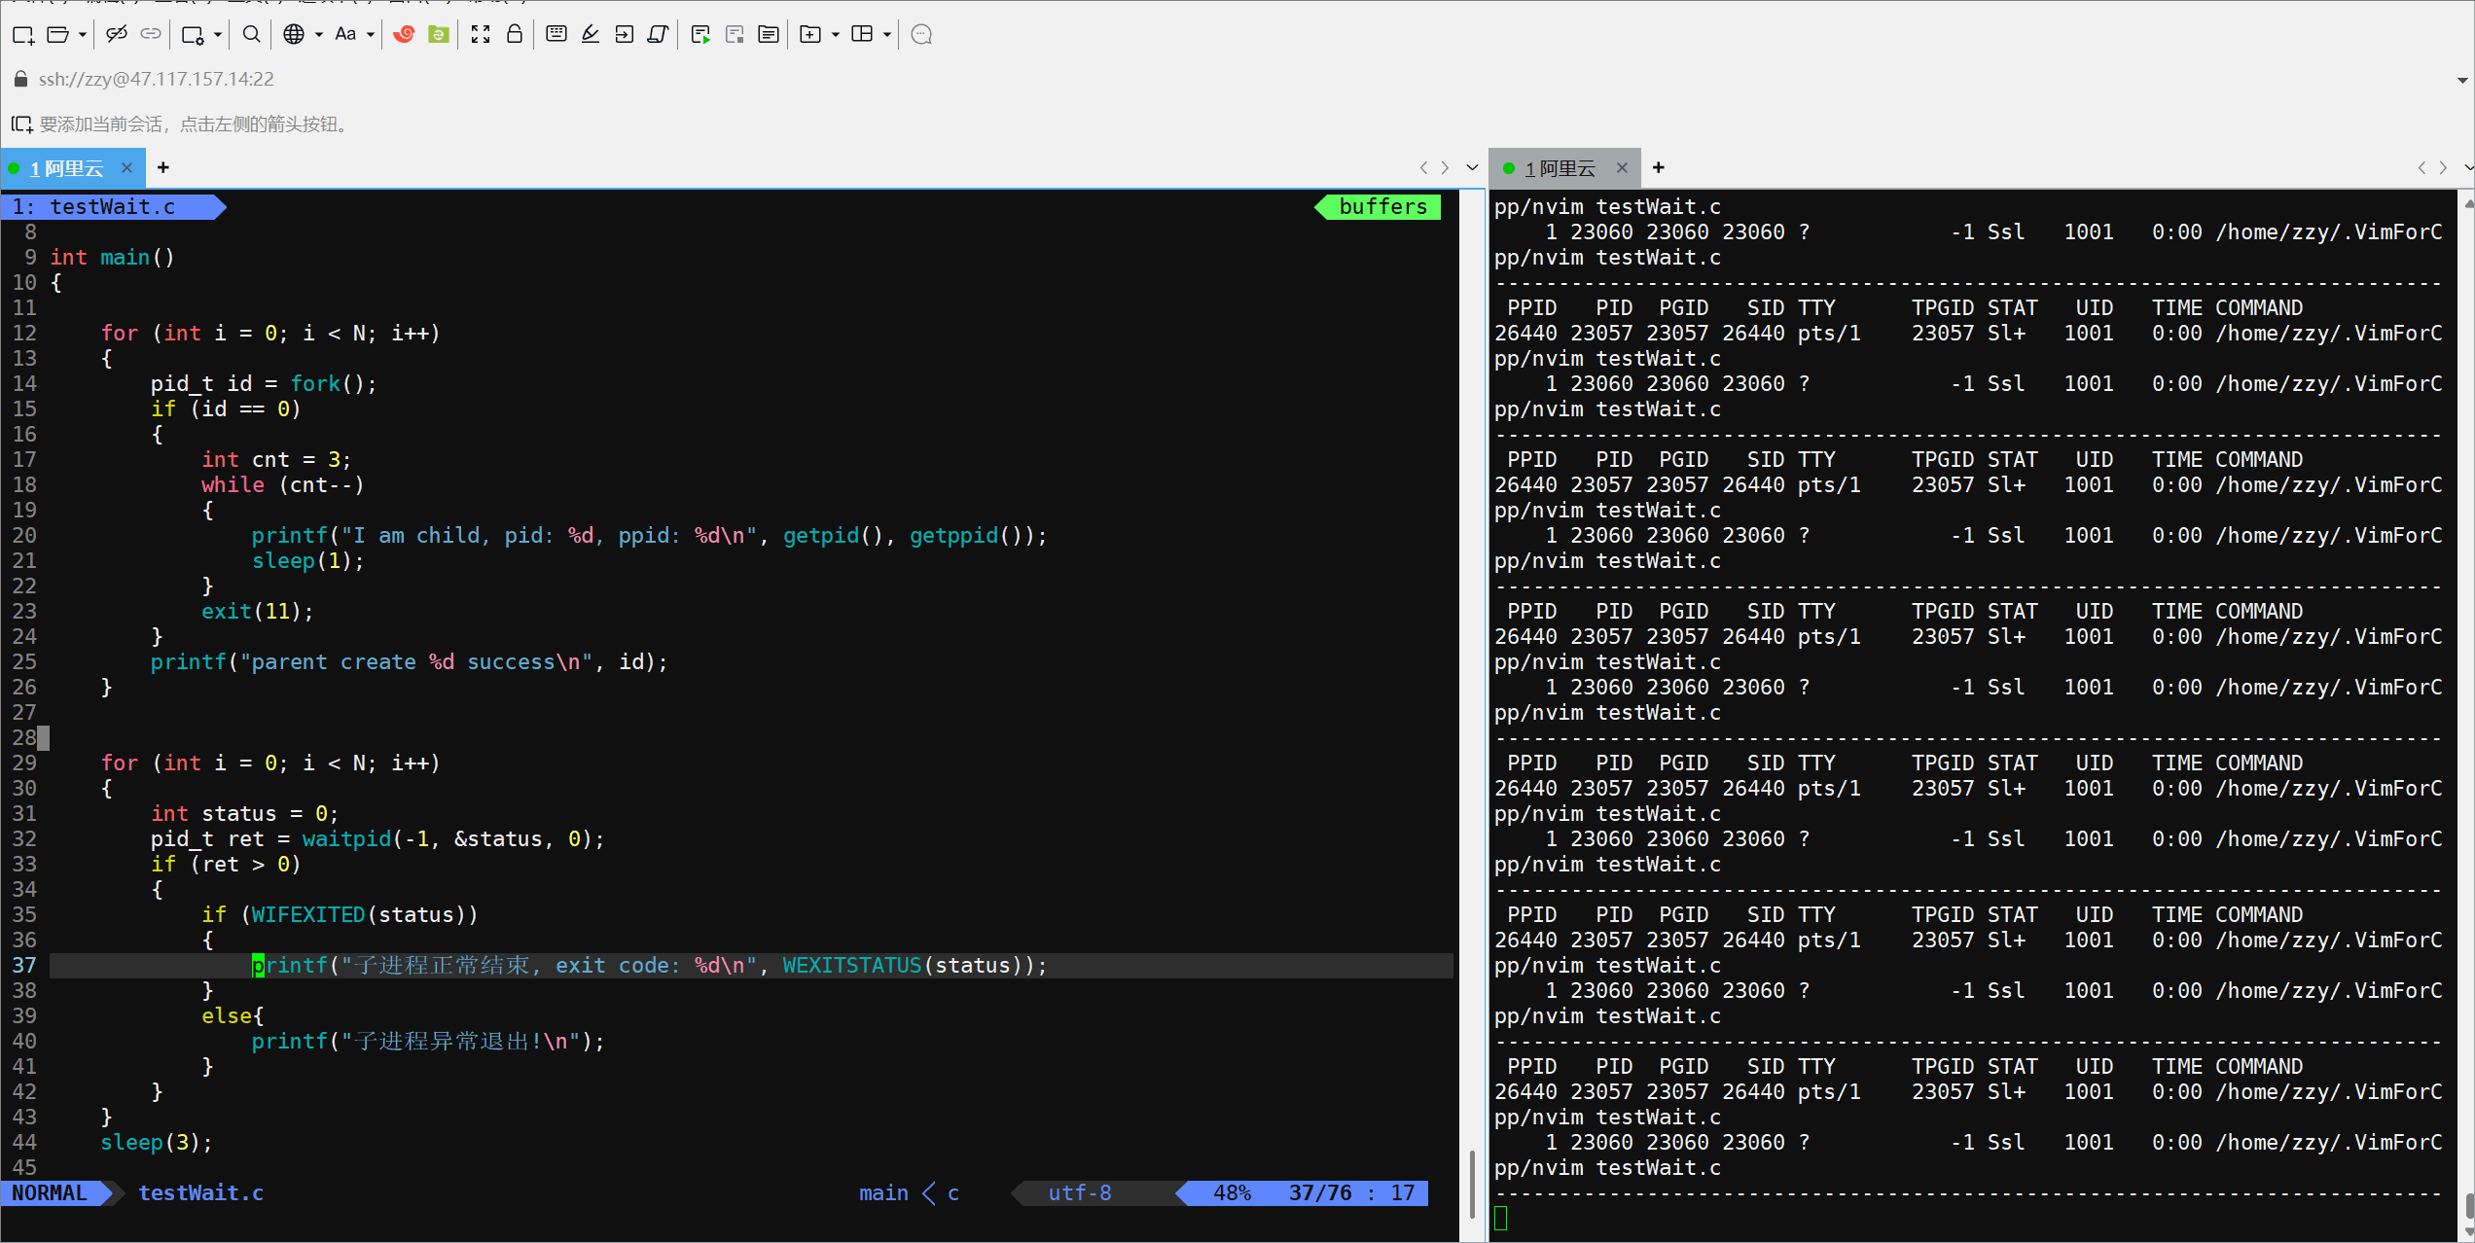
Task: Toggle fullscreen mode icon
Action: click(x=481, y=35)
